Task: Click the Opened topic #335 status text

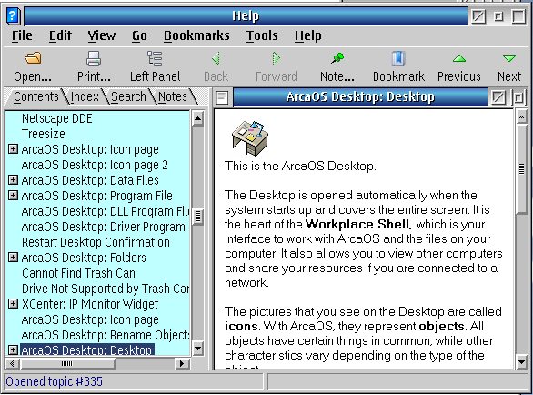Action: click(54, 381)
